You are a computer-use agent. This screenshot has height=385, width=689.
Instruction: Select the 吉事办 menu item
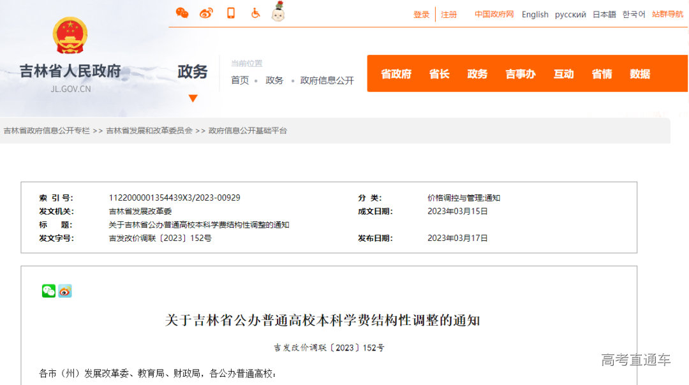pyautogui.click(x=520, y=74)
